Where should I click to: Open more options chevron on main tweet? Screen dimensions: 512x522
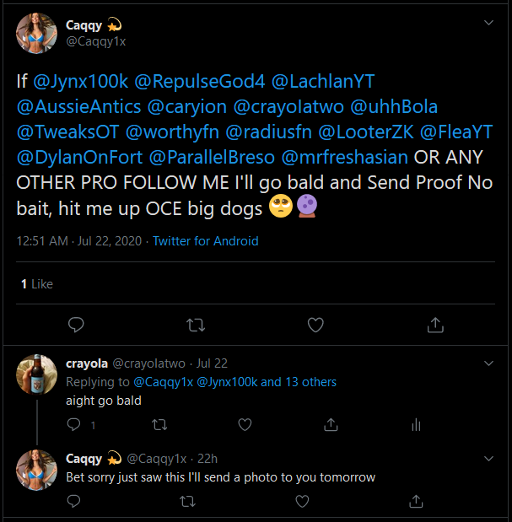(488, 26)
